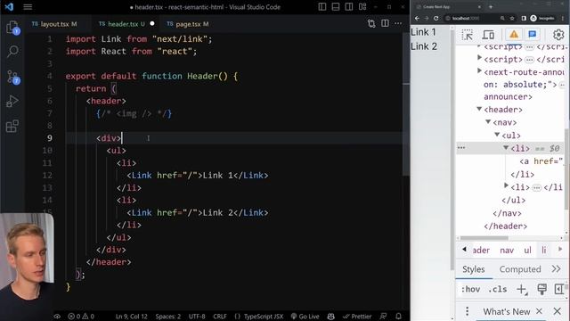The height and width of the screenshot is (321, 570).
Task: Open a new browser tab
Action: click(x=491, y=6)
